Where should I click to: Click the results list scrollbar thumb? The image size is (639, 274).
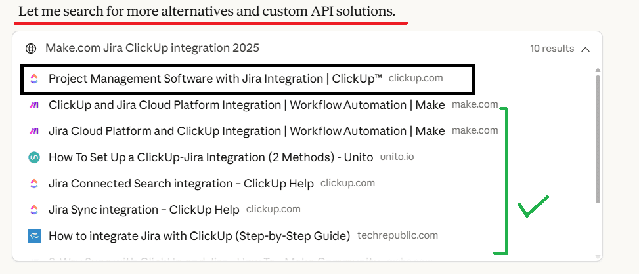[597, 138]
